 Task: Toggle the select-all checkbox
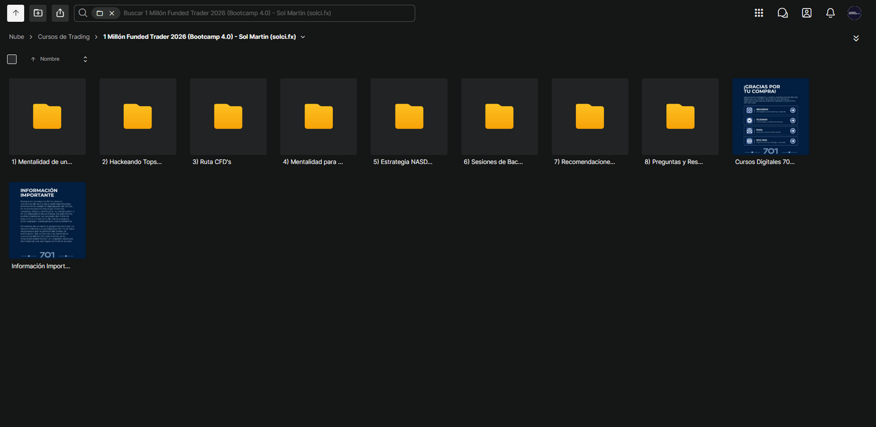[12, 59]
